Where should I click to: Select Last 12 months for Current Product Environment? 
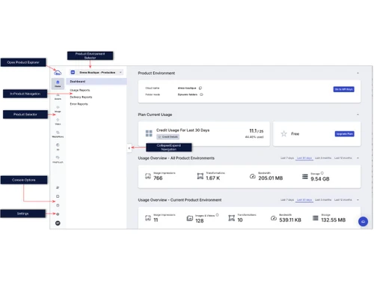tap(343, 200)
